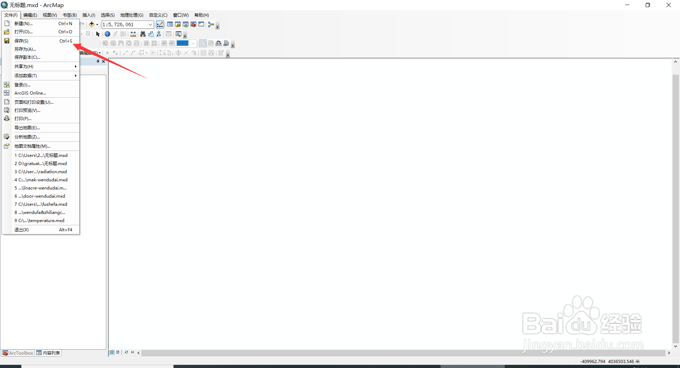
Task: Open the map scale dropdown showing 1:5,726,061
Action: [x=151, y=24]
